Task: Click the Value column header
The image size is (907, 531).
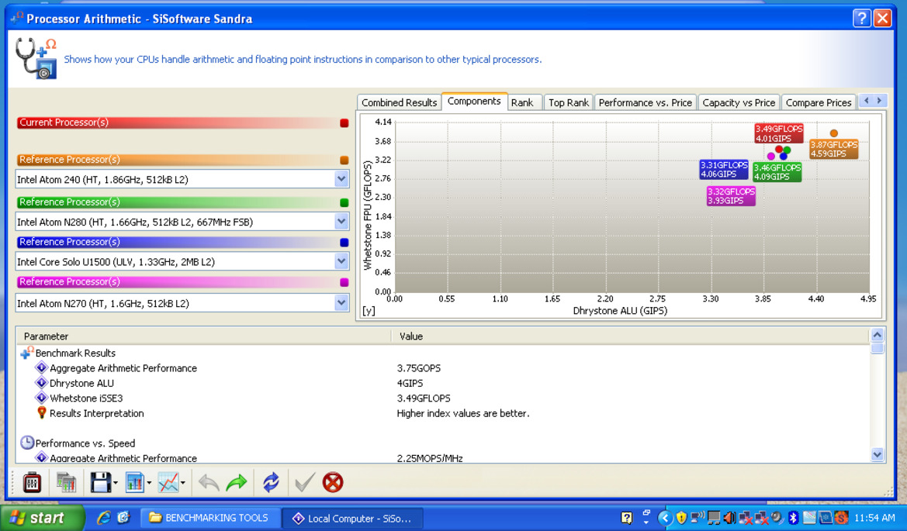Action: [629, 336]
